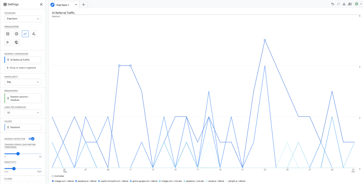Click the redo arrow icon
Viewport: 363px width, 184px height.
coord(338,4)
